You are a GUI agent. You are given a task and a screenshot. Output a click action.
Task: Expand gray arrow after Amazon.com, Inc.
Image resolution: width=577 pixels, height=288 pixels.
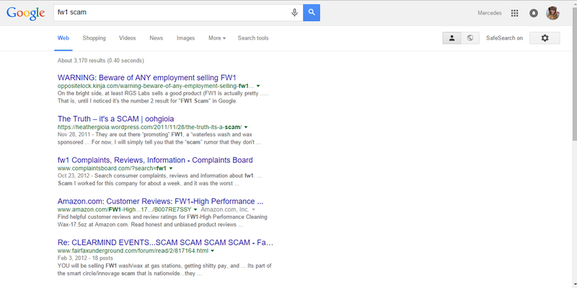253,209
